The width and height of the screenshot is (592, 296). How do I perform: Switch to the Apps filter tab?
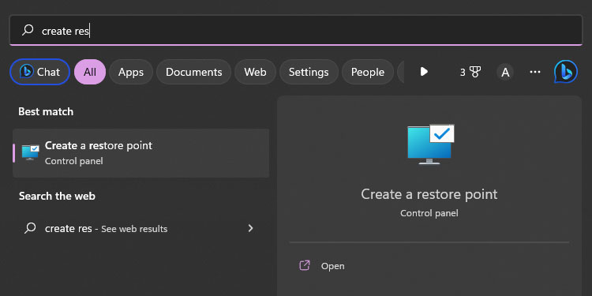click(131, 72)
